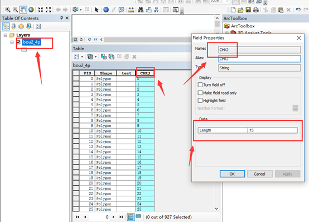Check Make field read only option
309x222 pixels.
[x=200, y=93]
